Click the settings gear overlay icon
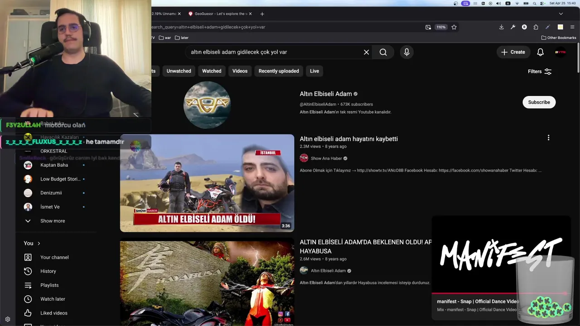 click(8, 319)
